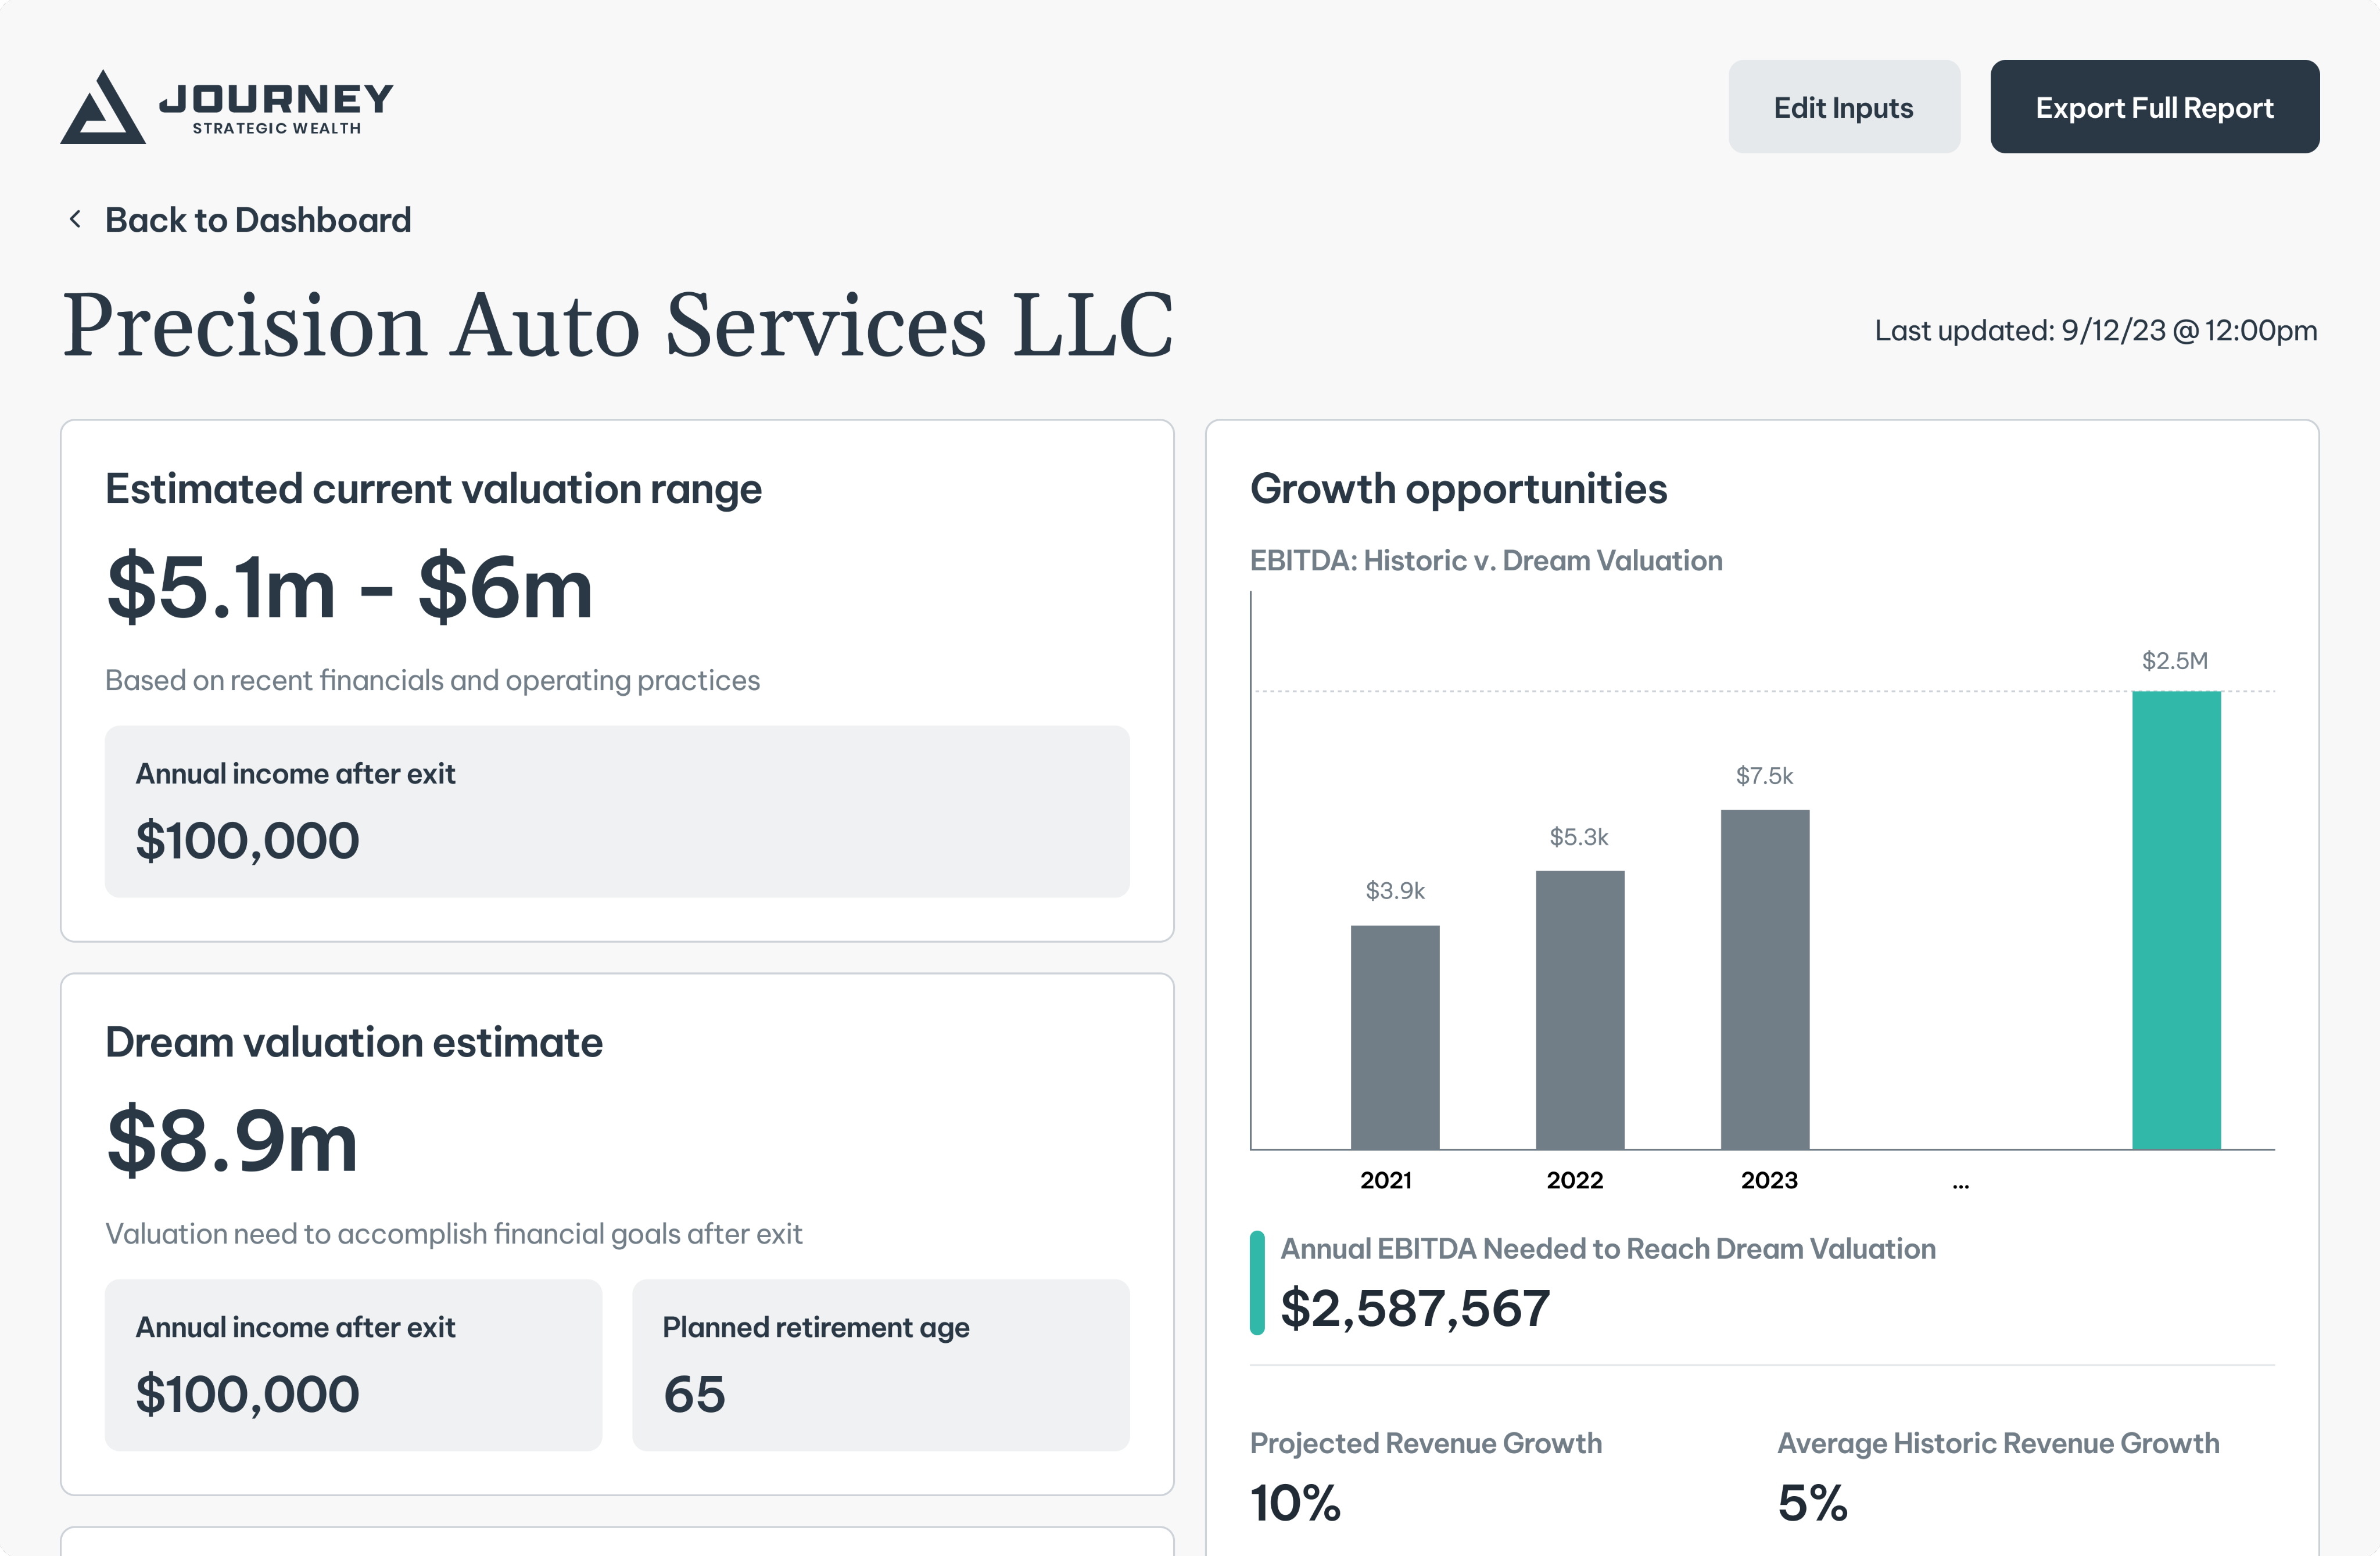Click the current valuation Annual income box

tap(617, 810)
